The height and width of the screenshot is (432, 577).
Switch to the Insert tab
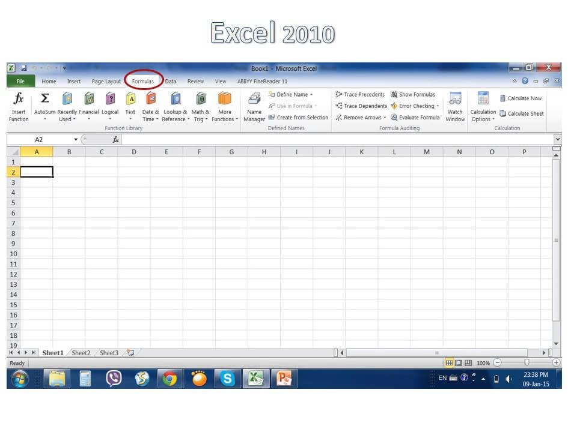coord(73,81)
